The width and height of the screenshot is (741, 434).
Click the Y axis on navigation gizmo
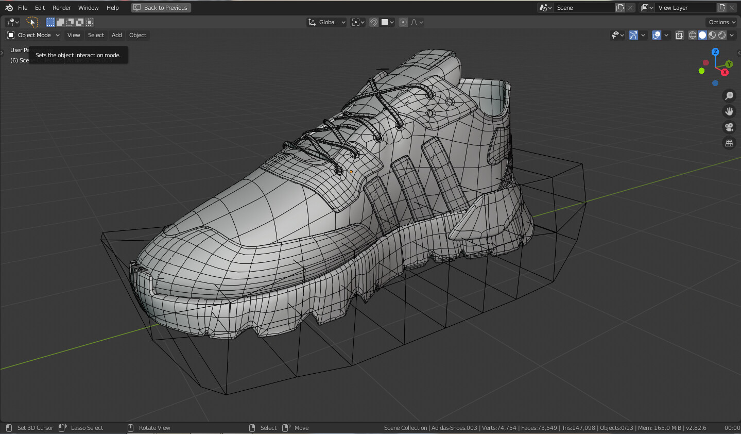tap(729, 64)
